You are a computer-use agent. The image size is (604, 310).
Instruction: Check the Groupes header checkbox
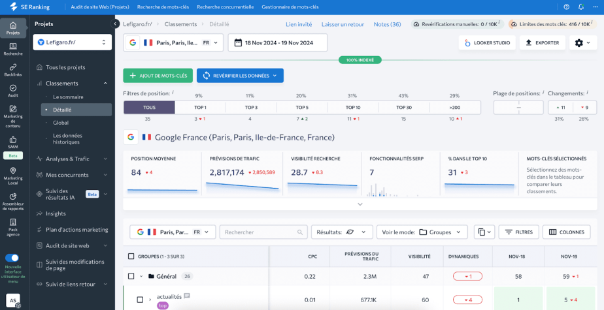(x=131, y=256)
